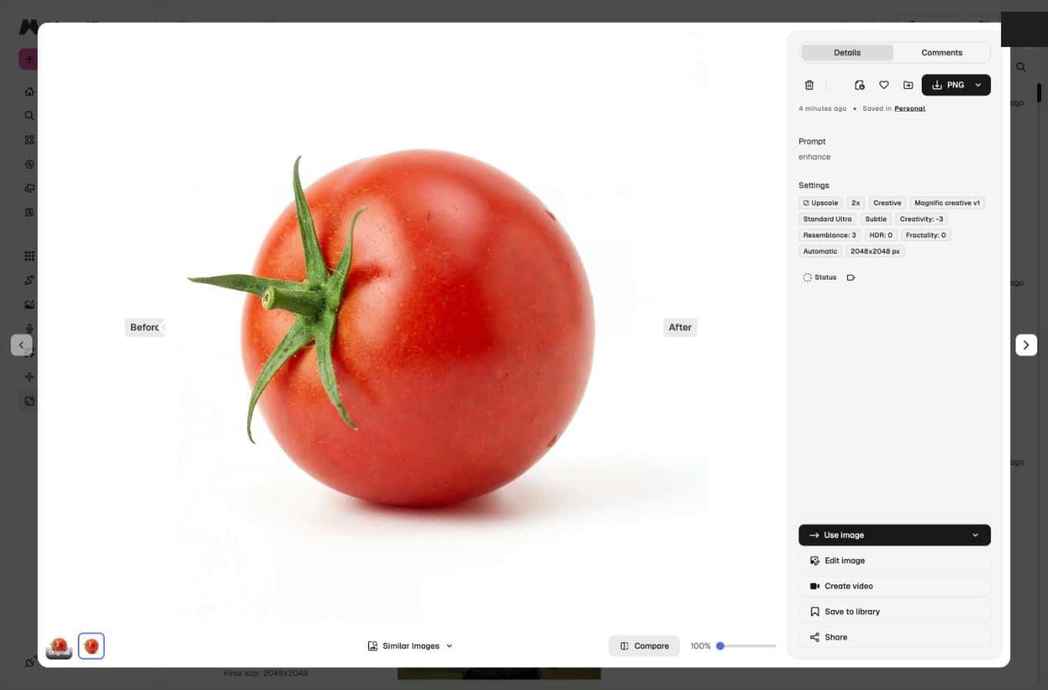Screen dimensions: 1048x690
Task: Open the history clock icon in the sidebar
Action: click(29, 164)
